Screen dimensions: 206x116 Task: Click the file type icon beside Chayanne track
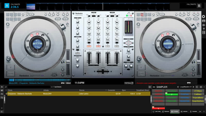[6, 94]
